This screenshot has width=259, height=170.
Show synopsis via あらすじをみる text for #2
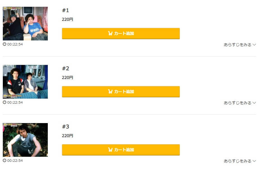tap(238, 103)
